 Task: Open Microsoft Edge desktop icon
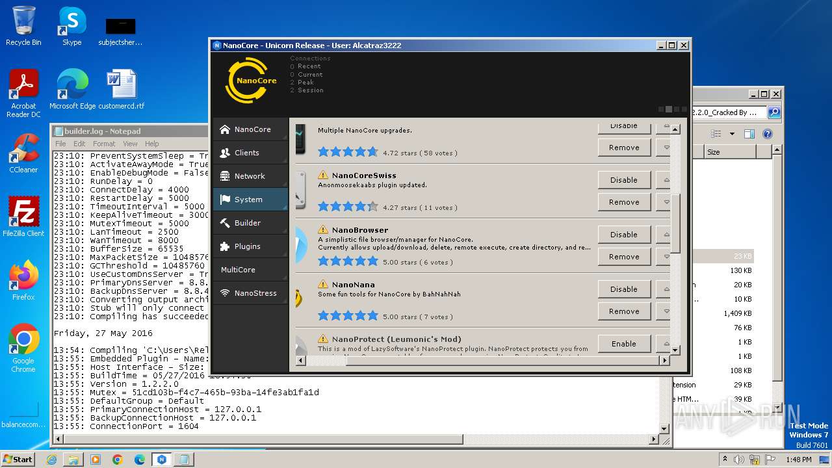coord(72,90)
